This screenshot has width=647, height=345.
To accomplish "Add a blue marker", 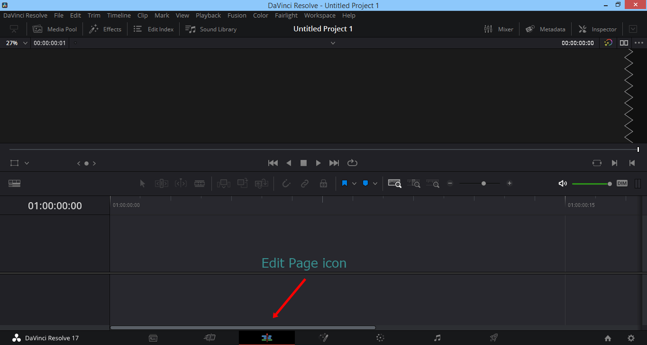I will (365, 183).
